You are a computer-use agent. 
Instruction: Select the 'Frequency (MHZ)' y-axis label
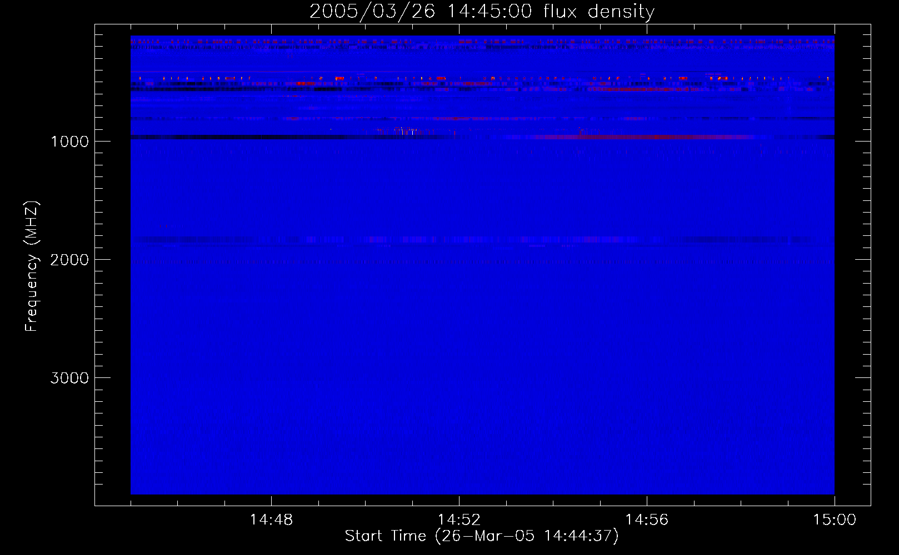click(x=32, y=266)
